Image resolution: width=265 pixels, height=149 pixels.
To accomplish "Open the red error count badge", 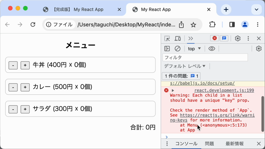I will click(x=214, y=38).
